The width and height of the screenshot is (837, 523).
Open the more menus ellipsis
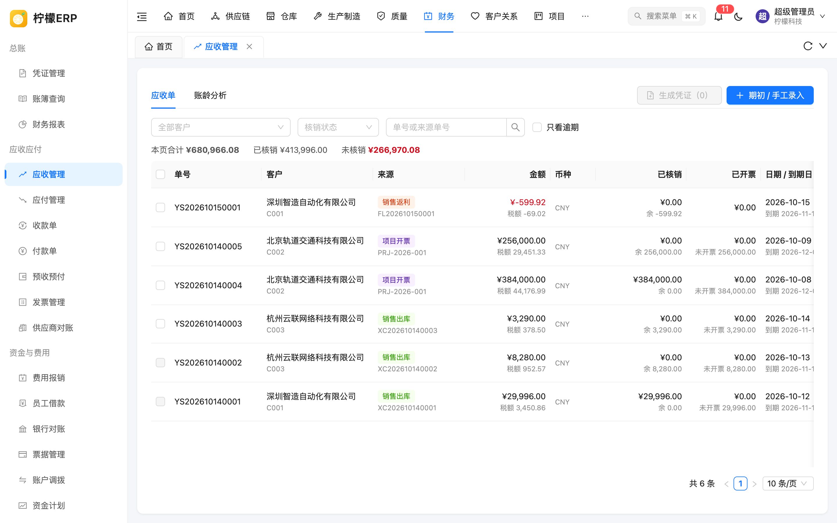tap(585, 16)
